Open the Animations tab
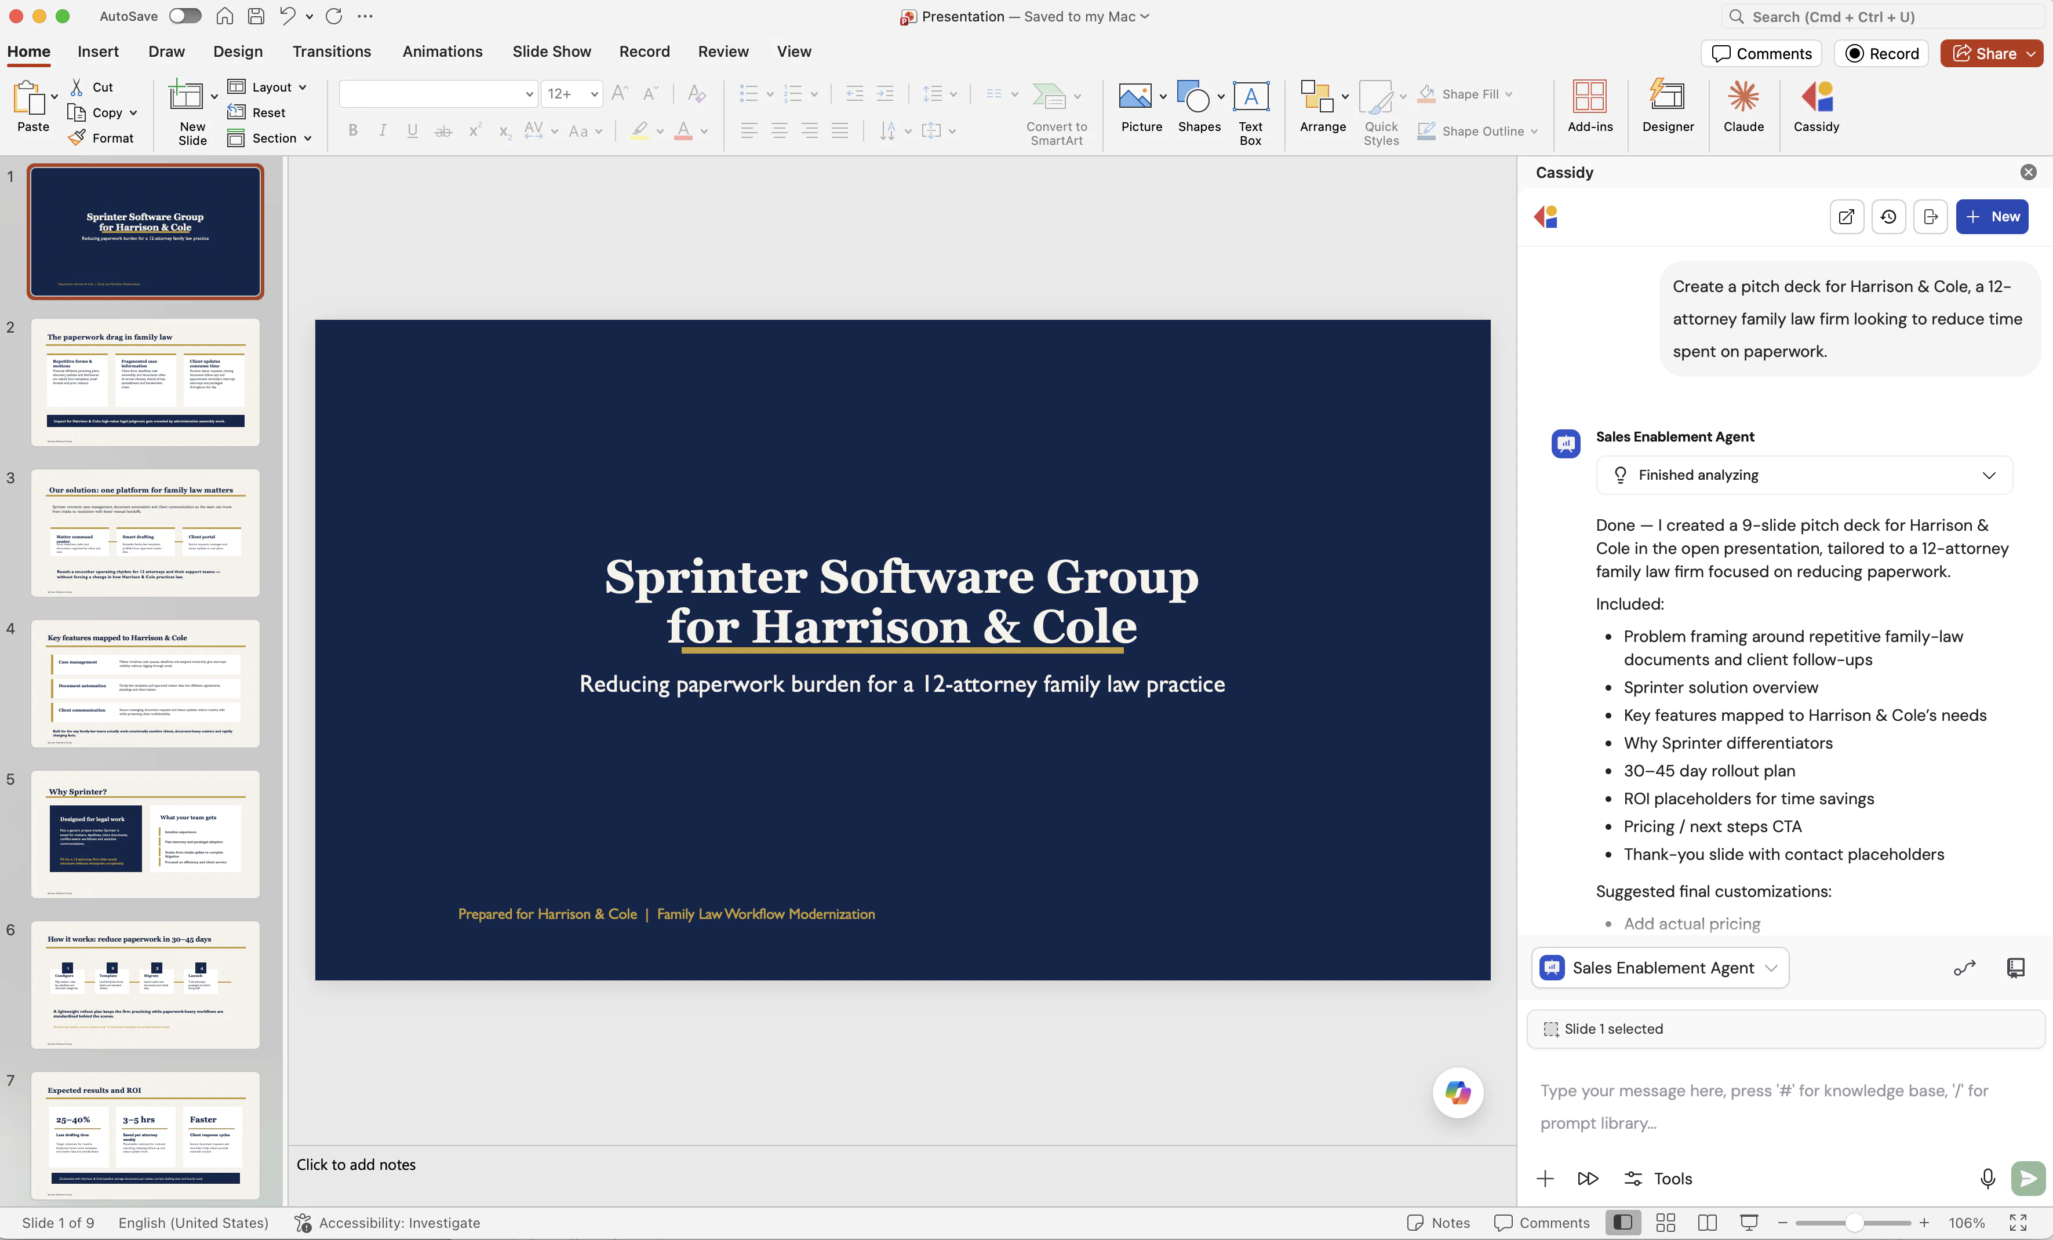 tap(442, 52)
